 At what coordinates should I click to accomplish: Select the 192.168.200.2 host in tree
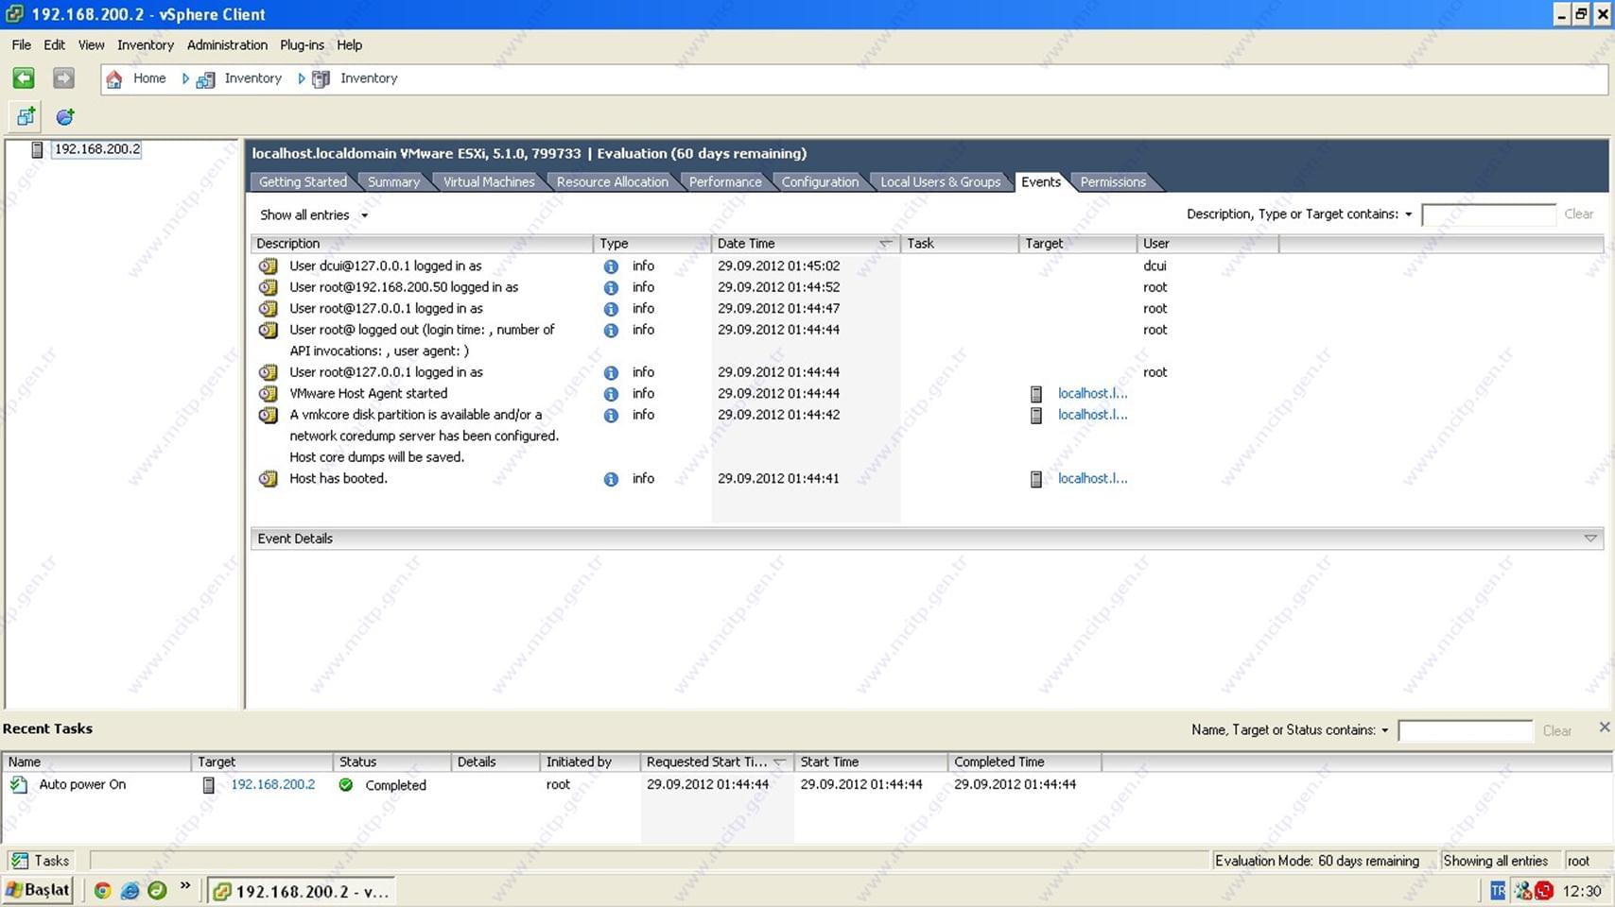96,149
